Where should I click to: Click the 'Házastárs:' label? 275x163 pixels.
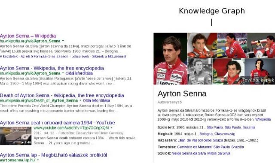167,140
